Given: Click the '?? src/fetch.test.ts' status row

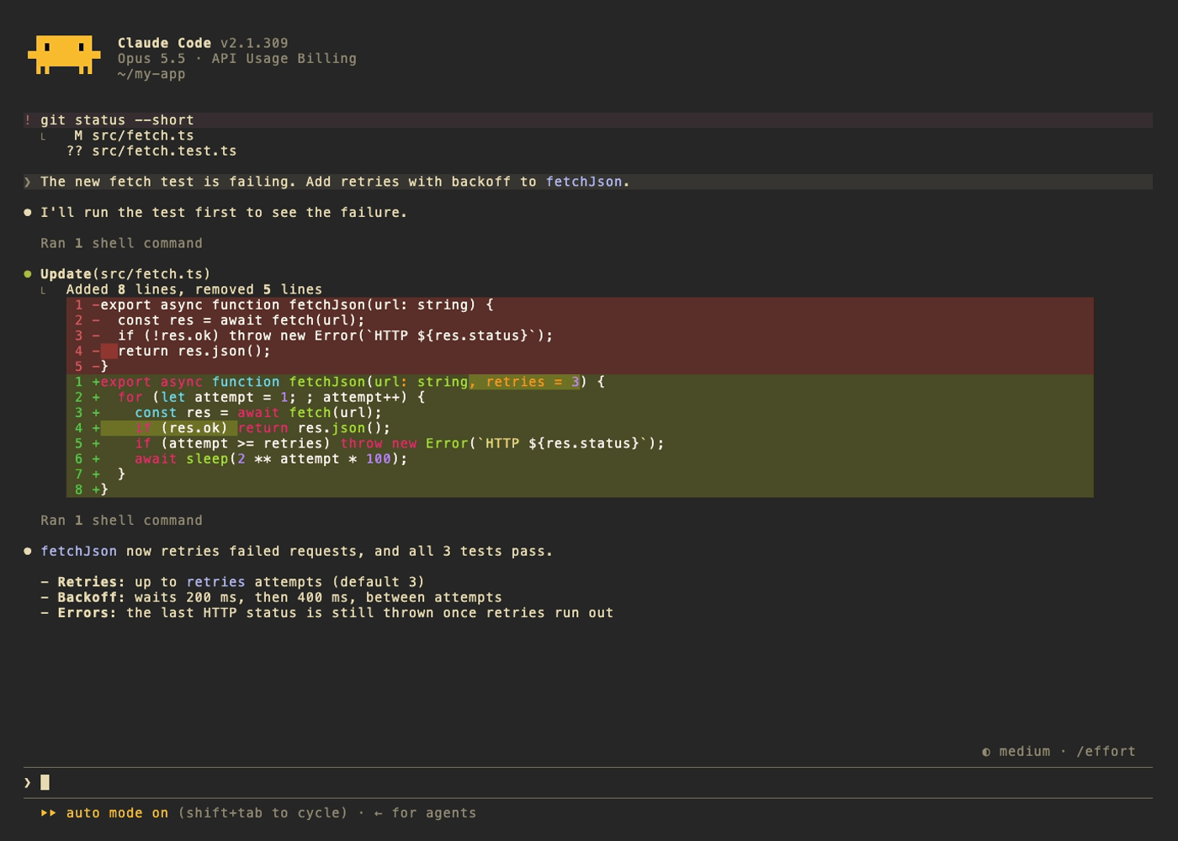Looking at the screenshot, I should [x=151, y=151].
